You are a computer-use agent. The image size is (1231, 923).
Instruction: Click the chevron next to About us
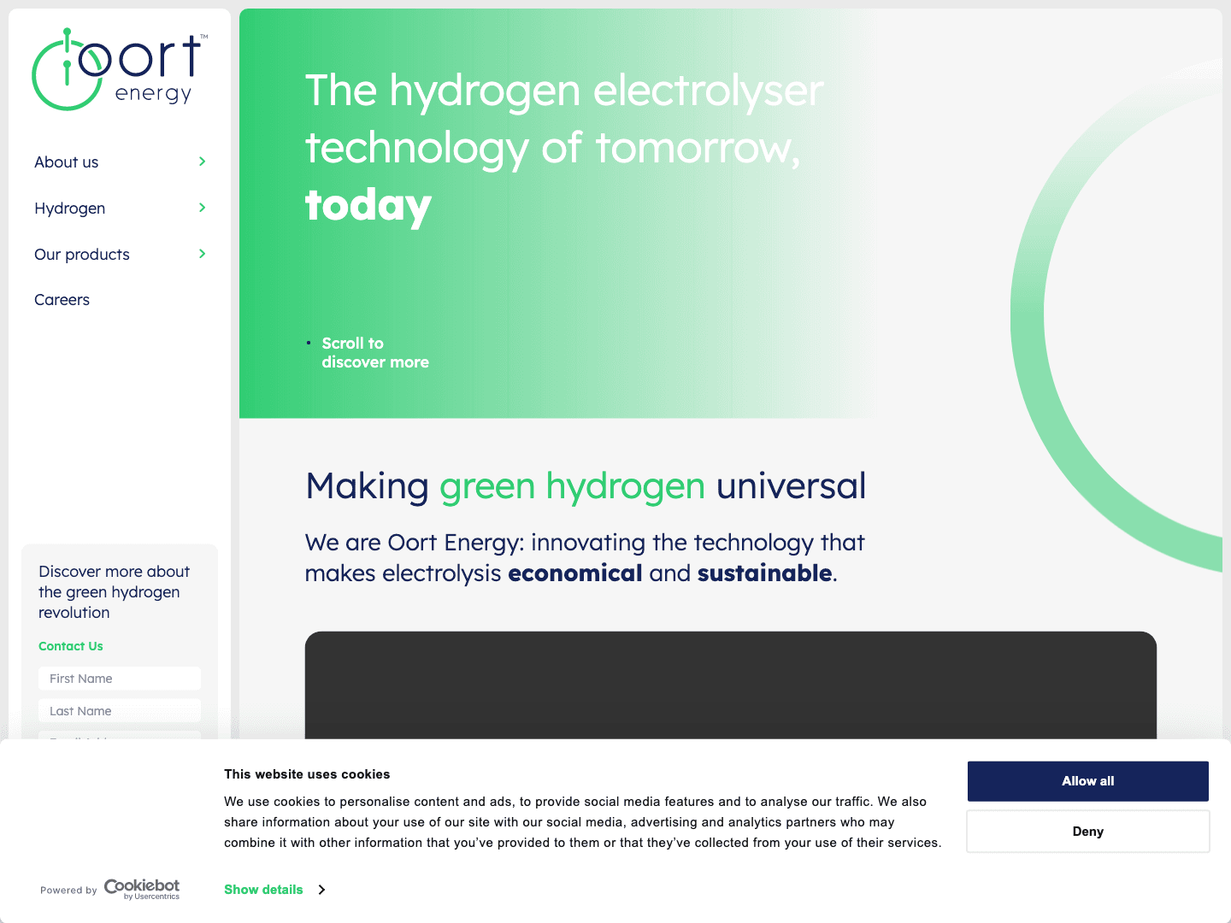coord(202,161)
